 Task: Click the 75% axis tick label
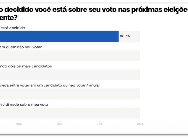[x=99, y=124]
